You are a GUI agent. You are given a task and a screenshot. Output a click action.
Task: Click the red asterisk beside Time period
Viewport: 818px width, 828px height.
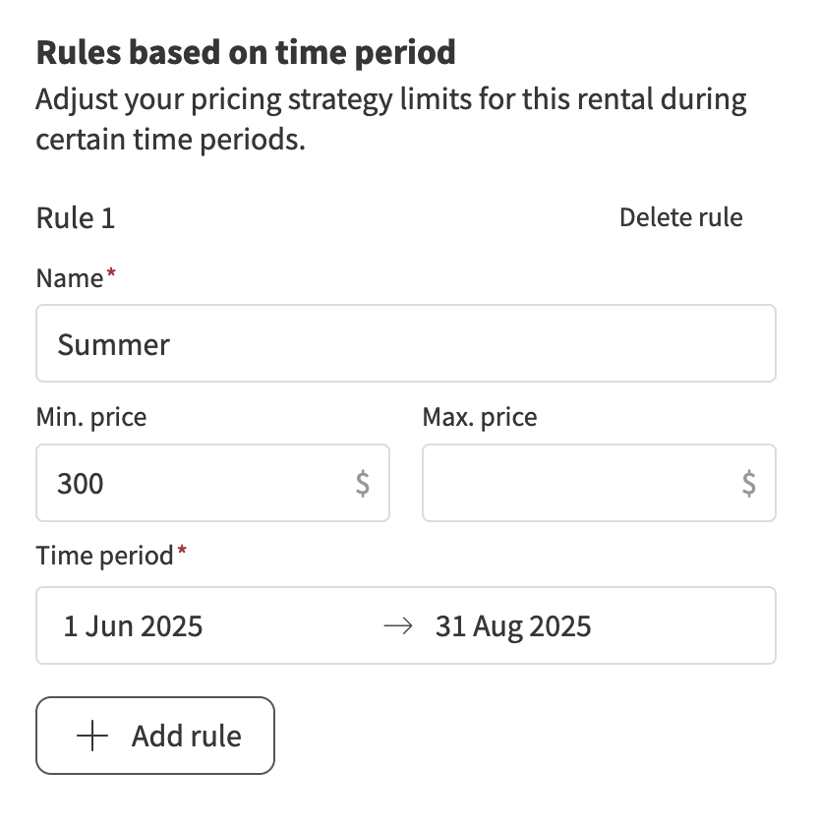click(x=181, y=553)
